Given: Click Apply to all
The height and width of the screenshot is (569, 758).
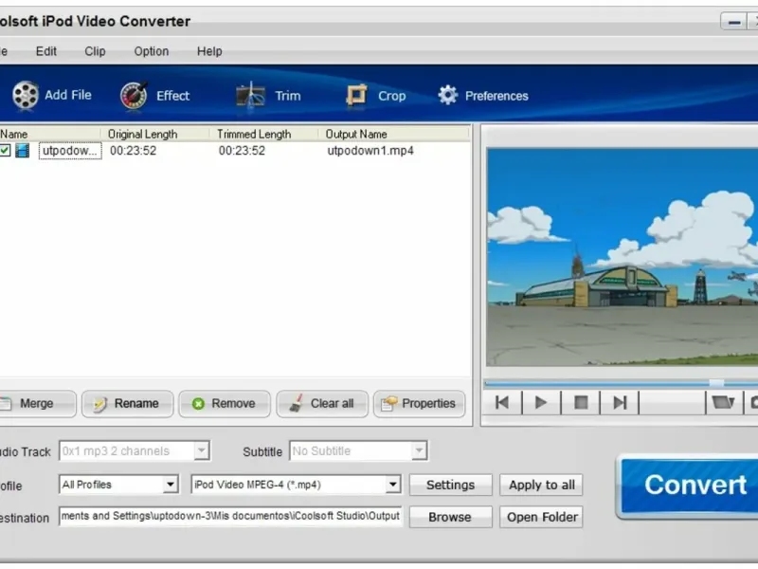Looking at the screenshot, I should (541, 485).
